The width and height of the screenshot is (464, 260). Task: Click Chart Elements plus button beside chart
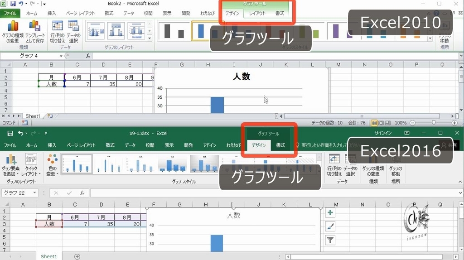[x=330, y=213]
